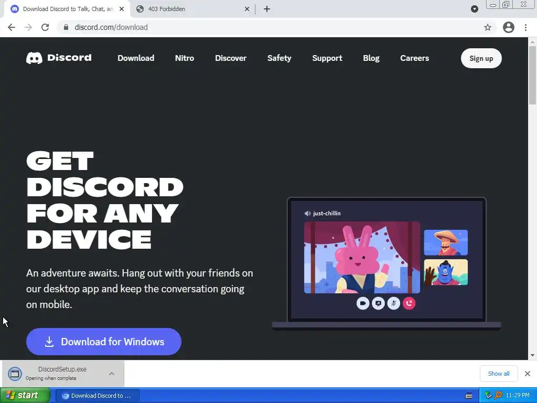Click the DiscordSetup.exe download item
This screenshot has height=403, width=537.
(63, 374)
